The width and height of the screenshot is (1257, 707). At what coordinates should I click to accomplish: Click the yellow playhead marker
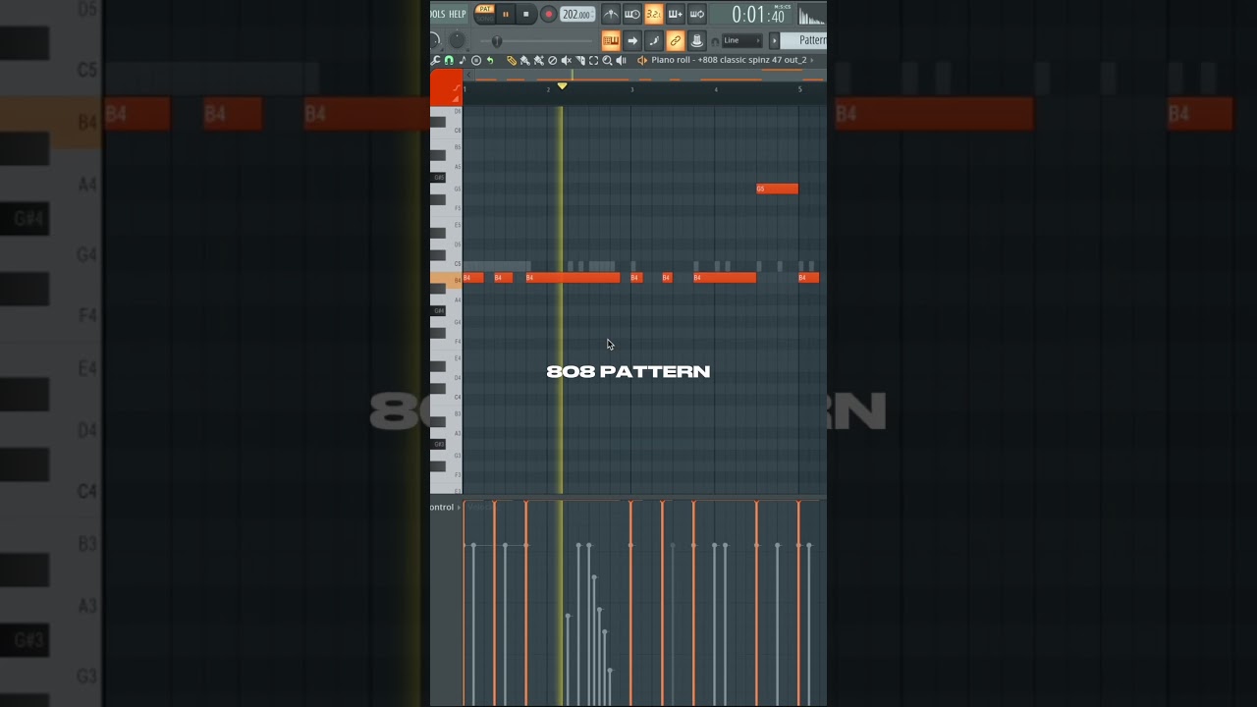point(562,85)
